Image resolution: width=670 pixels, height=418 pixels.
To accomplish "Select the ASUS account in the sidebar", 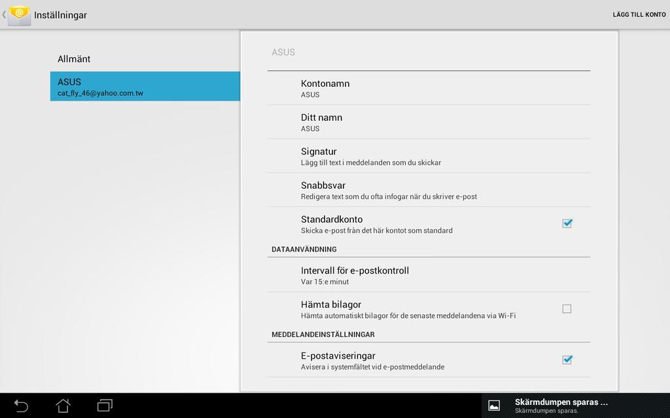I will tap(145, 87).
